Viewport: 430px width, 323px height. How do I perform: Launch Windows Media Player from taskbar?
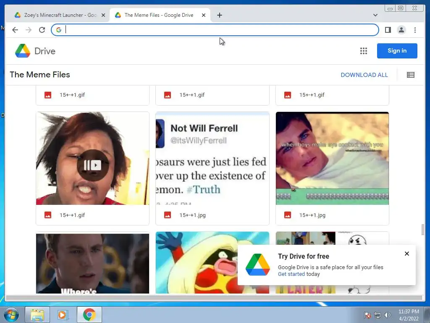pos(63,315)
